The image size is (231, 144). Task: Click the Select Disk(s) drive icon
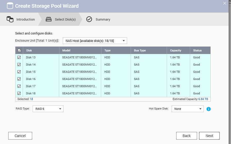pyautogui.click(x=49, y=19)
